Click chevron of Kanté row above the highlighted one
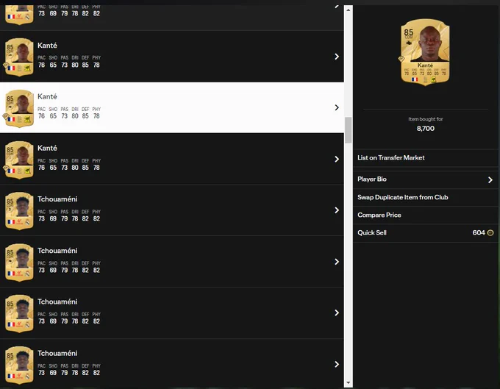Viewport: 500px width, 389px height. pos(337,57)
